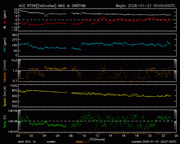Image resolution: width=180 pixels, height=144 pixels.
Task: Click hour tick label '06' on time axis
Action: [58, 136]
